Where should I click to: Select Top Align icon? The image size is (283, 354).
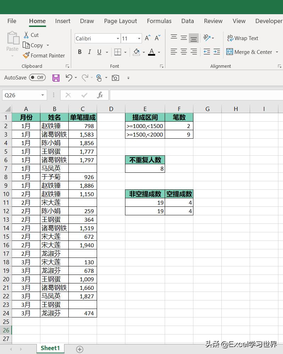(x=174, y=38)
